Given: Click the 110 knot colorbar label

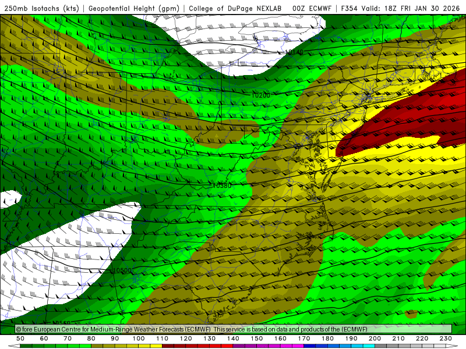Looking at the screenshot, I should (163, 339).
